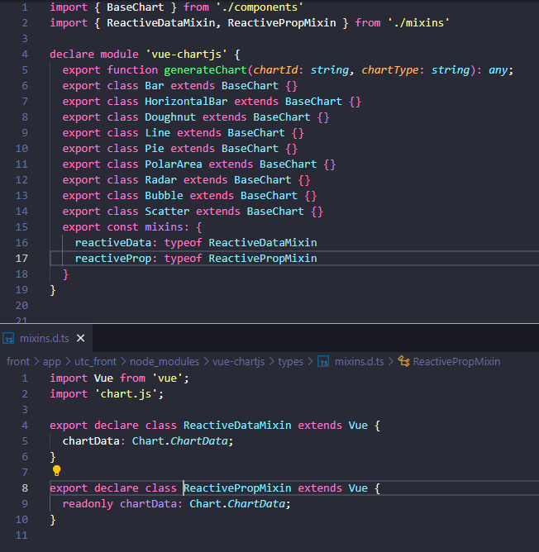Click 'ReactiveDataMixin' in the line 2 import
The width and height of the screenshot is (539, 552).
tap(160, 23)
